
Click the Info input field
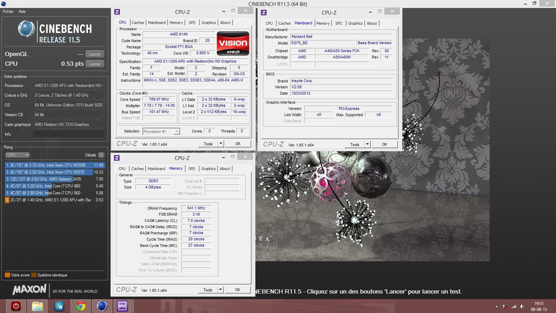(x=69, y=134)
